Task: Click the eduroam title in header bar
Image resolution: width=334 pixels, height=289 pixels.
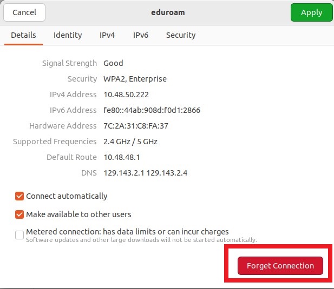Action: 168,12
